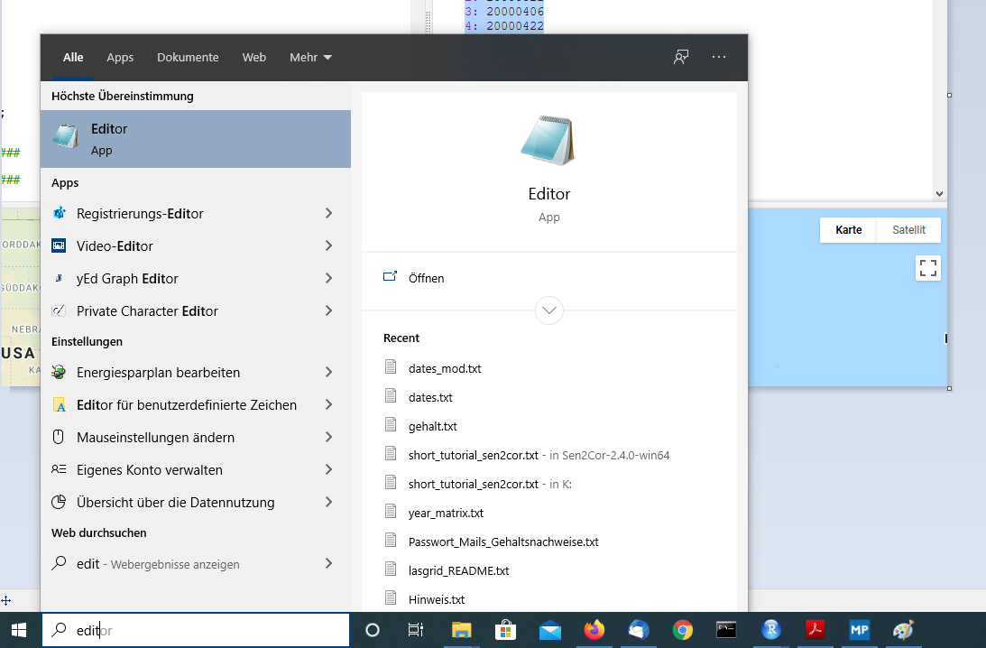Click the Private Character Editor icon
The width and height of the screenshot is (986, 648).
point(60,310)
